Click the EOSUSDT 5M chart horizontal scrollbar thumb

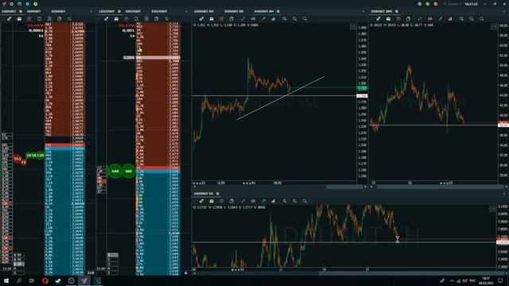tap(344, 187)
